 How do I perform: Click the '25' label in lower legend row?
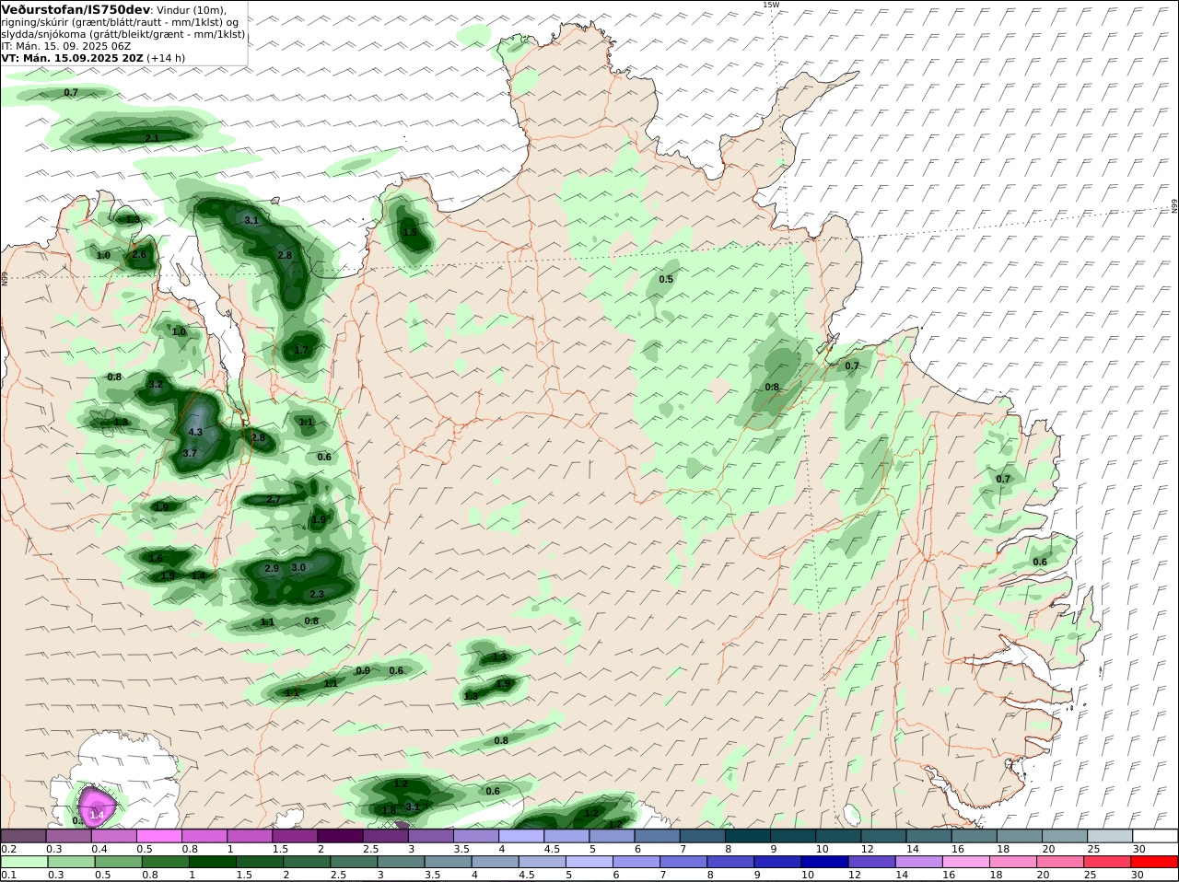(1091, 875)
